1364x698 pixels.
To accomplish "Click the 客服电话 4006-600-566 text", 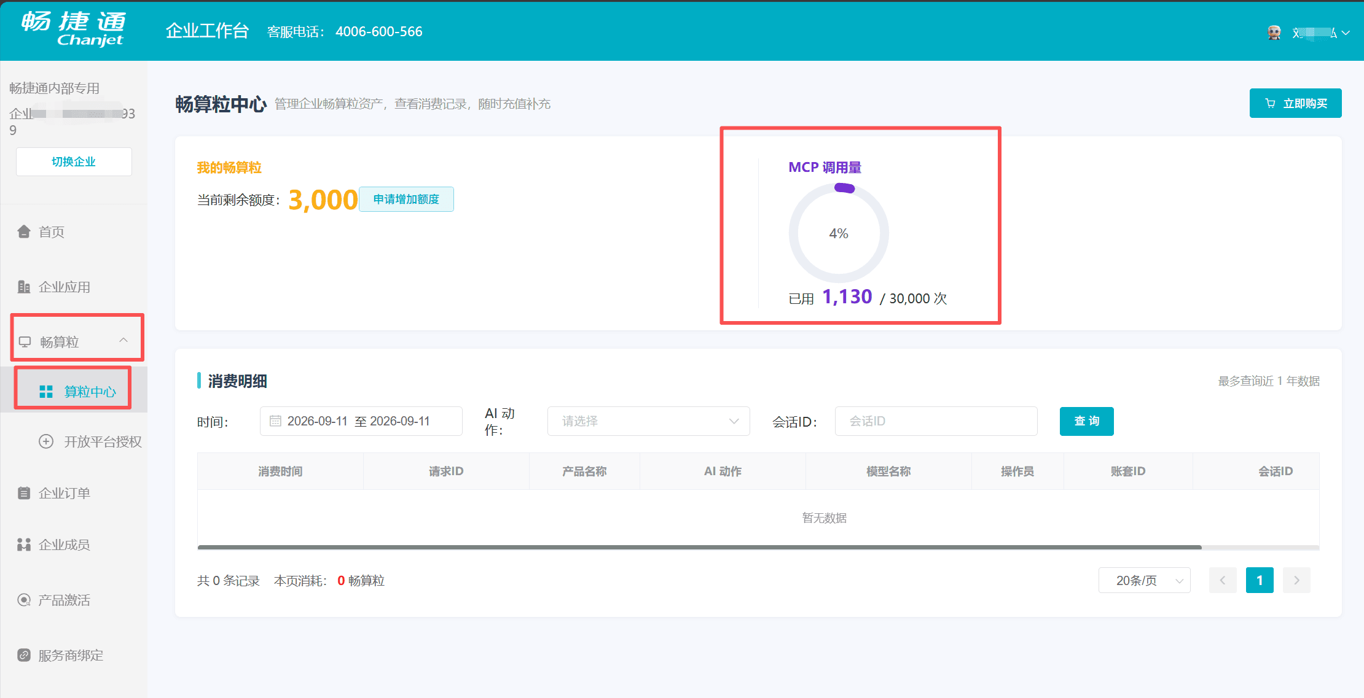I will coord(345,32).
